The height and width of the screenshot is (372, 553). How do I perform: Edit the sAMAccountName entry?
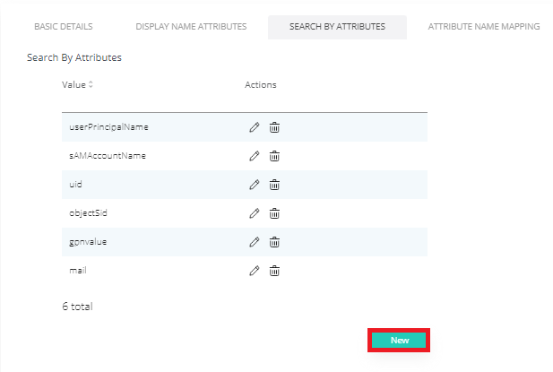(255, 156)
